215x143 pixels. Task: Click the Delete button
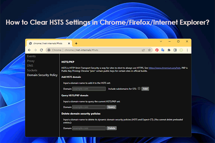111,128
